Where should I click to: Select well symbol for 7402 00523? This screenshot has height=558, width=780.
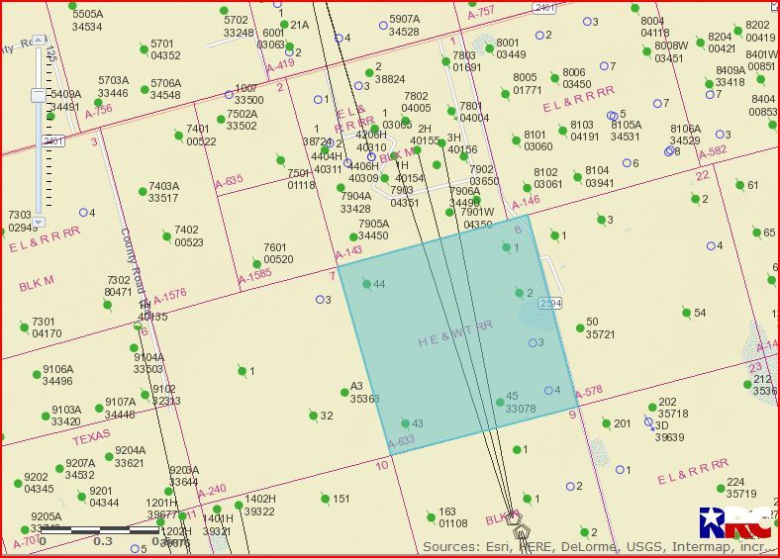pos(166,235)
